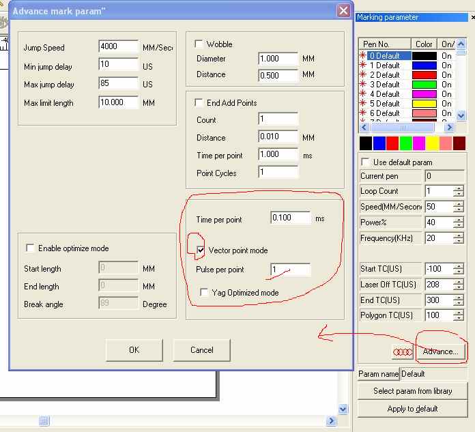The image size is (475, 432).
Task: Increase Loop Count with the up stepper
Action: click(458, 188)
